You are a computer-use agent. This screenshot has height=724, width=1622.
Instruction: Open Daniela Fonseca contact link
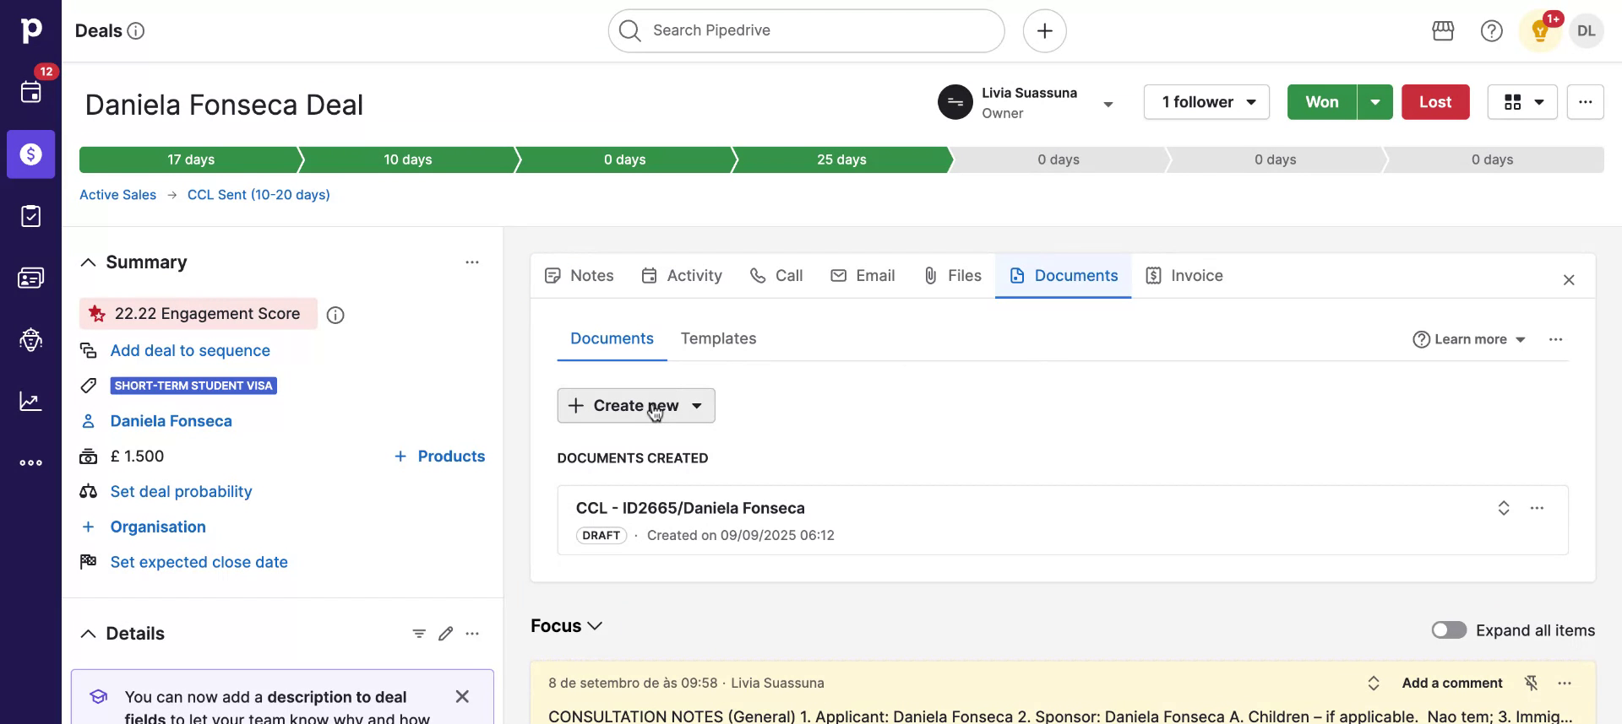point(171,421)
